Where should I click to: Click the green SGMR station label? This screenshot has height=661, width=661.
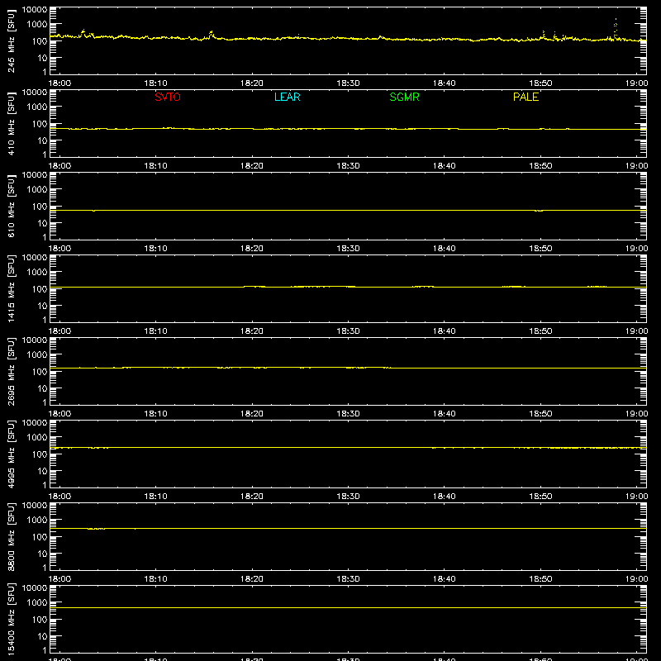(x=404, y=97)
